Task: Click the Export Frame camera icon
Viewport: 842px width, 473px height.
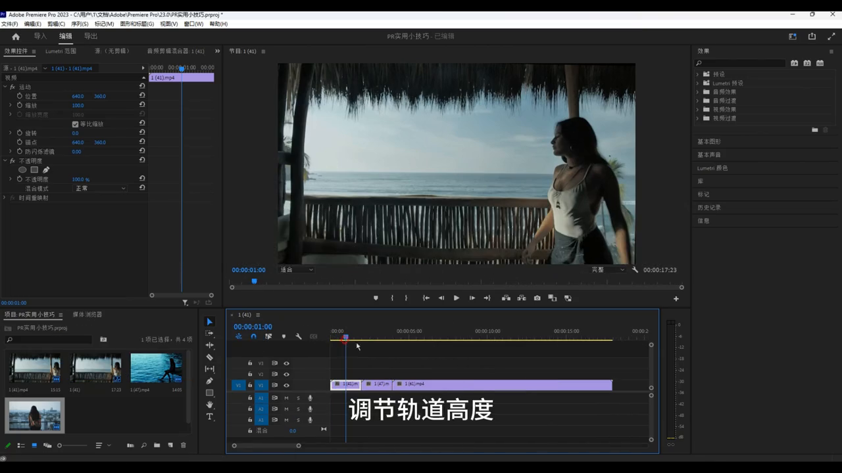Action: (x=537, y=298)
